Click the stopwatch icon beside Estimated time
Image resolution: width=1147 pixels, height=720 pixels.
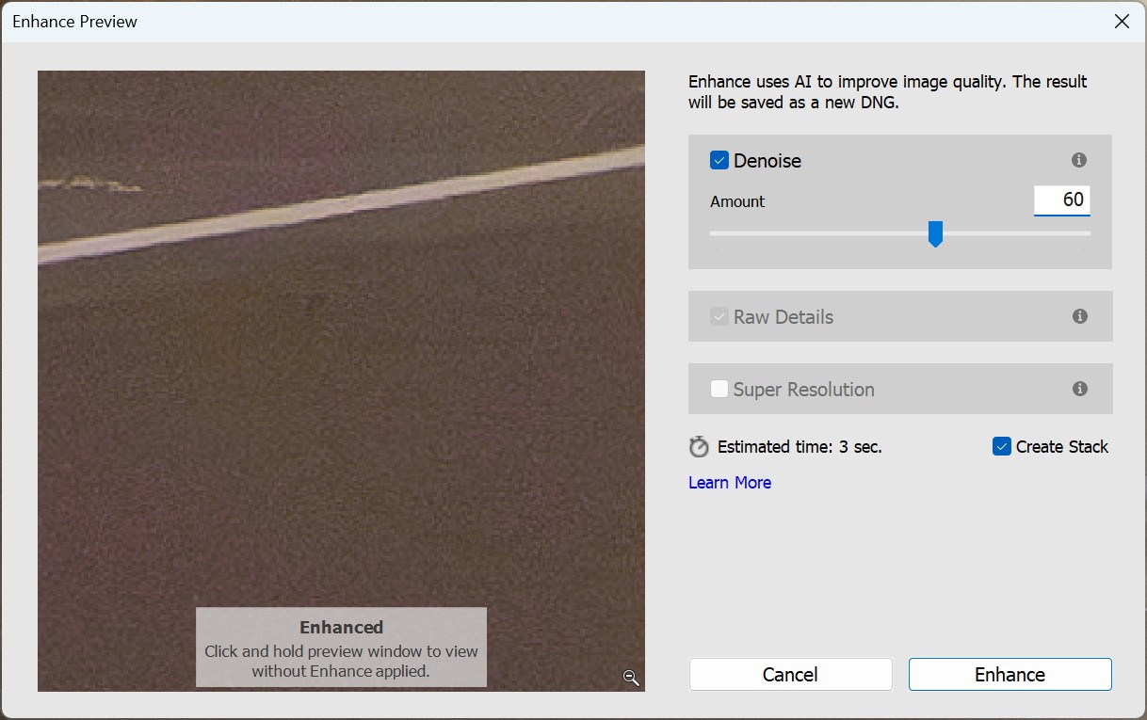coord(699,447)
